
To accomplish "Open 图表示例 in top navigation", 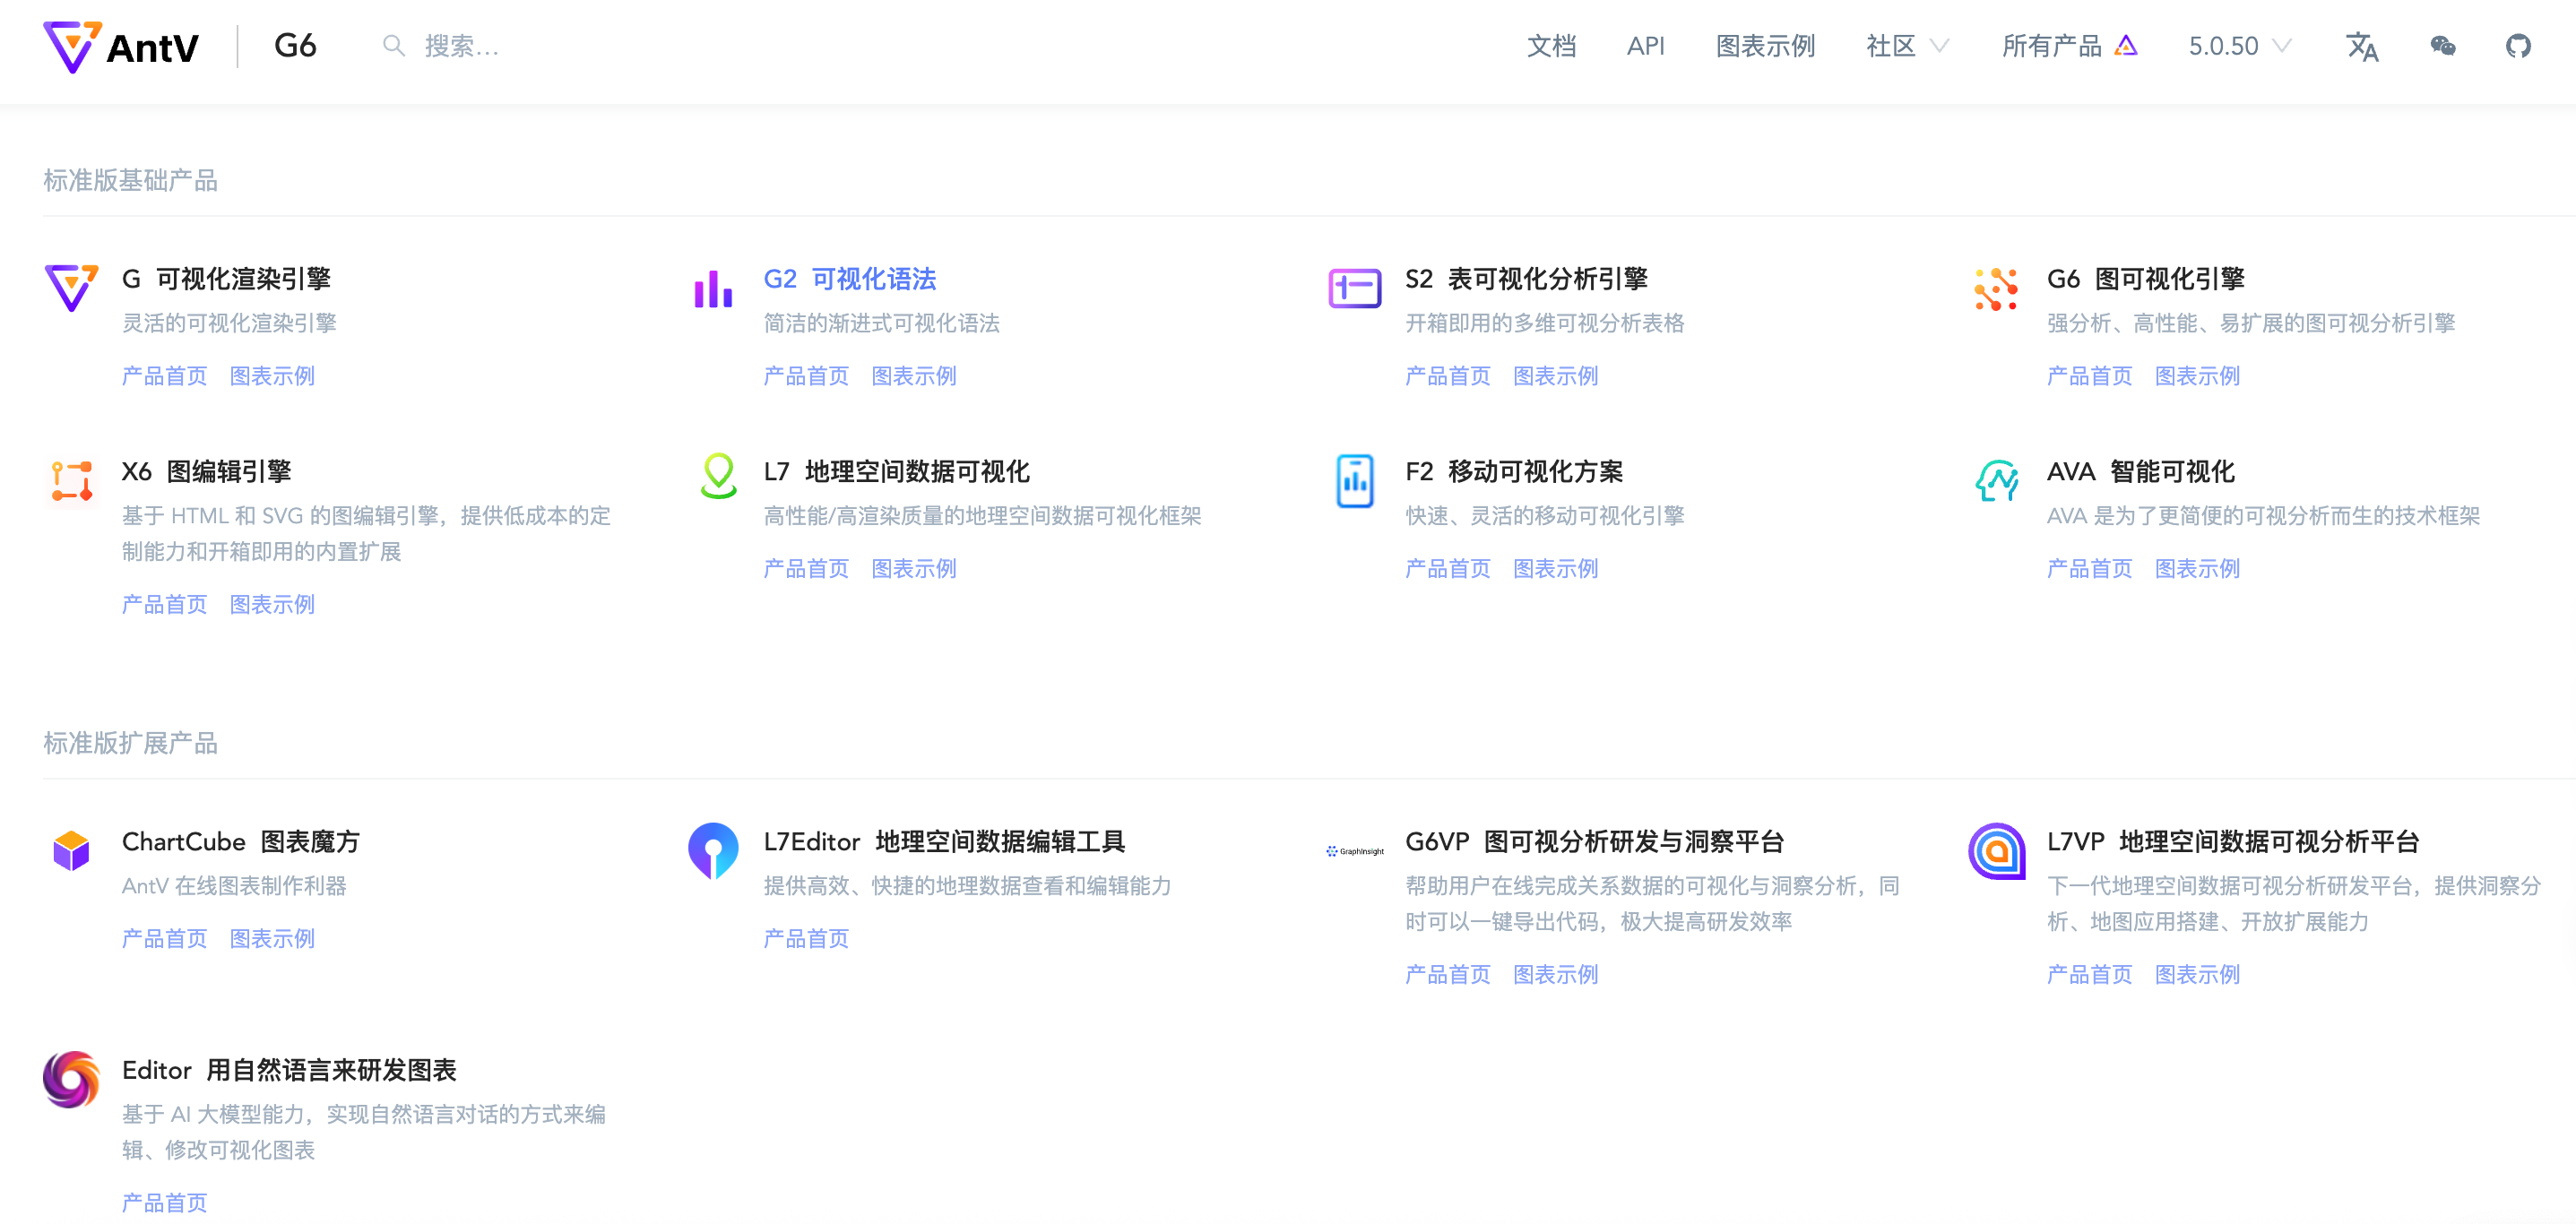I will pyautogui.click(x=1764, y=46).
